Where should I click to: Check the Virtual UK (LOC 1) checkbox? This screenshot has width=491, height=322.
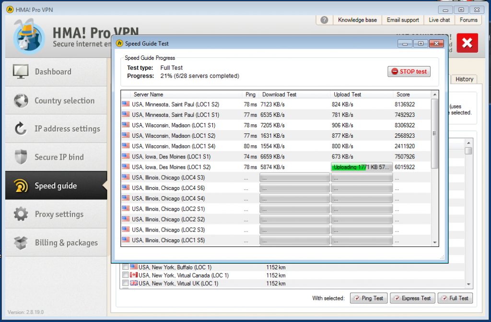tap(125, 283)
